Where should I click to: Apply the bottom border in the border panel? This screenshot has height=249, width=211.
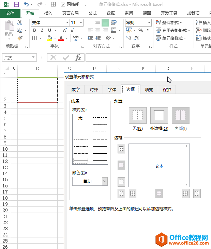(x=121, y=182)
